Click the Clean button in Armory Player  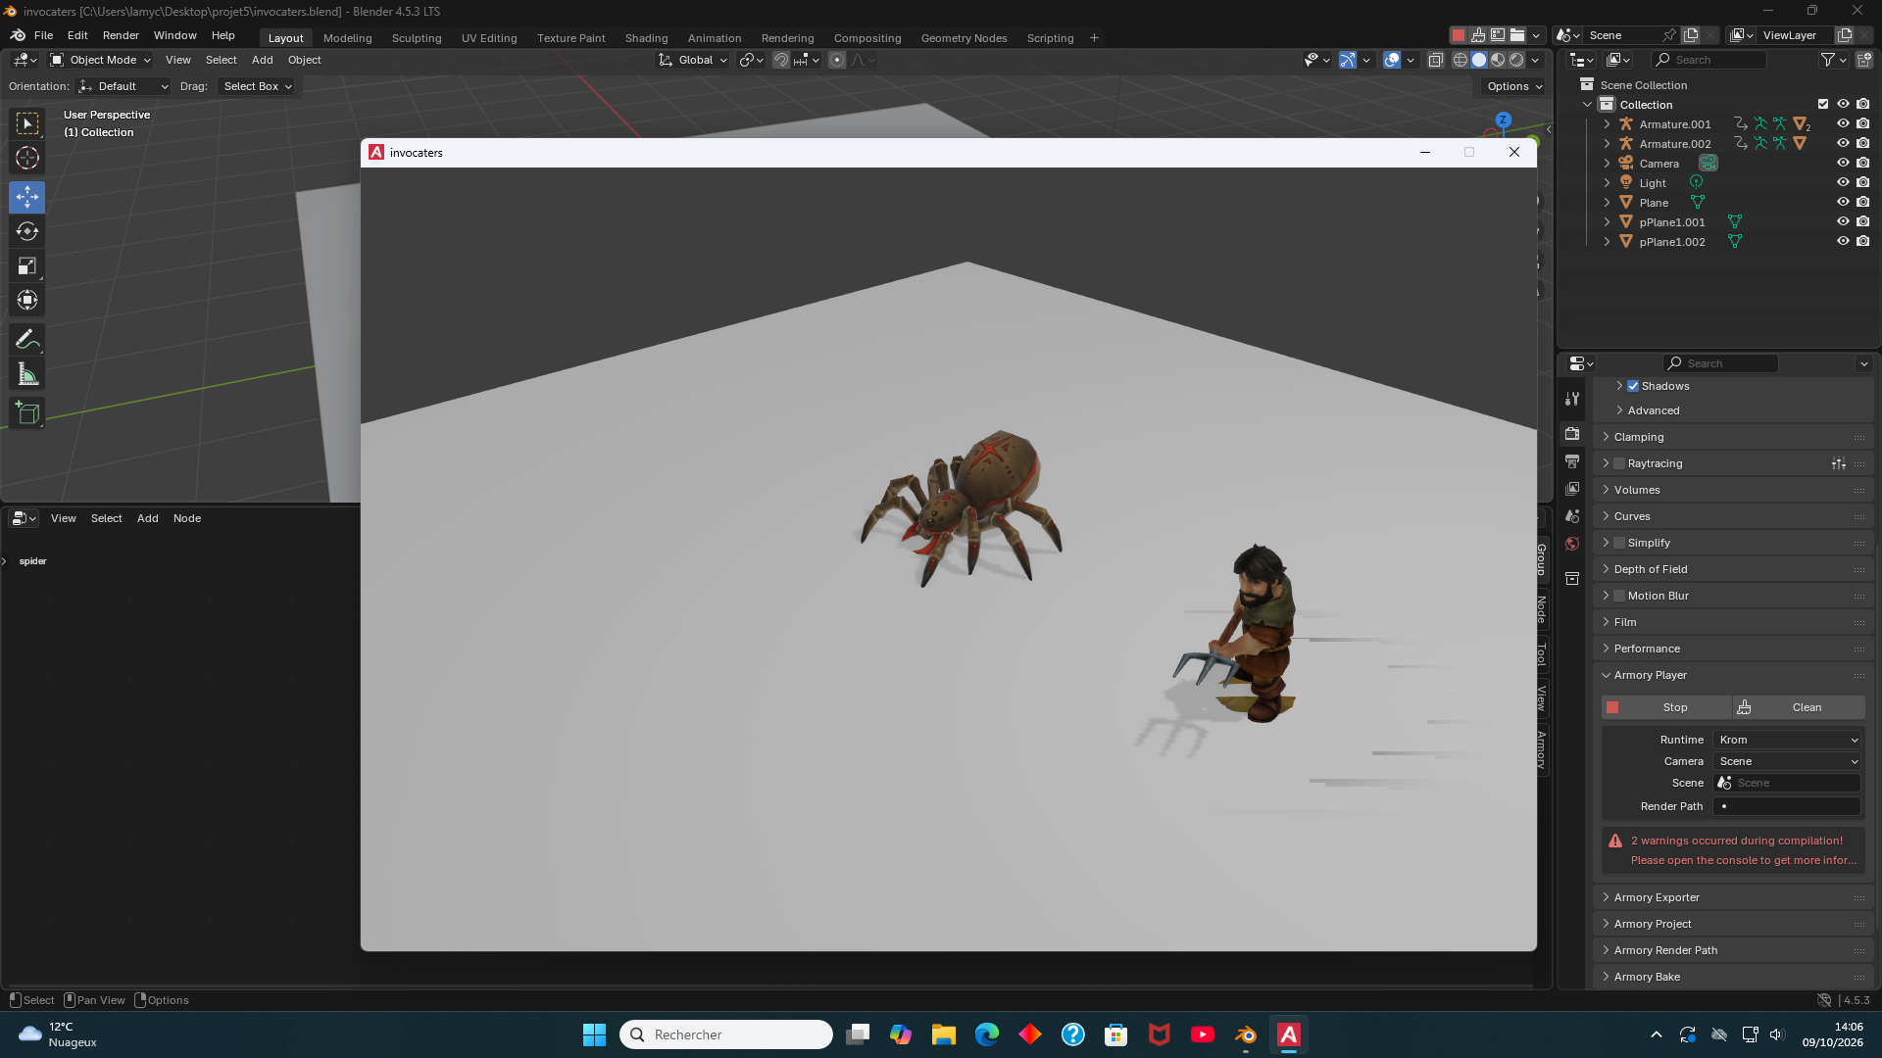click(1800, 707)
